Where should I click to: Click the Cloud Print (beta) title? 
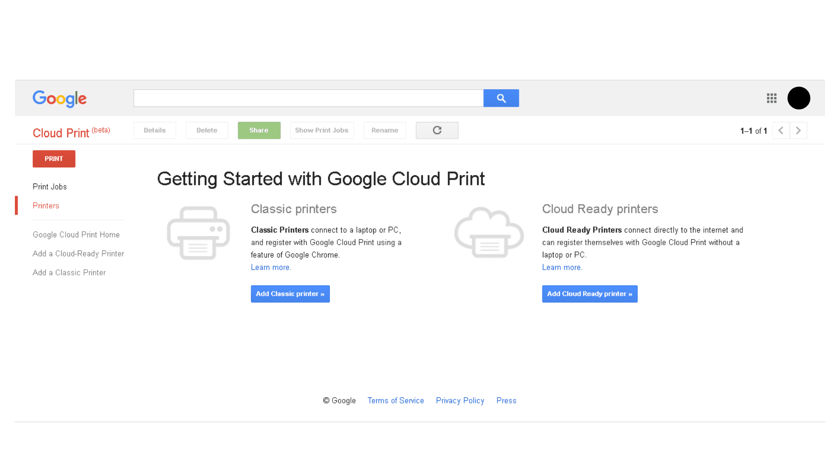[x=71, y=132]
